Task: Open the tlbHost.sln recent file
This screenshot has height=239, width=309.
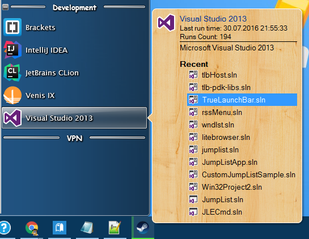Action: [x=242, y=75]
